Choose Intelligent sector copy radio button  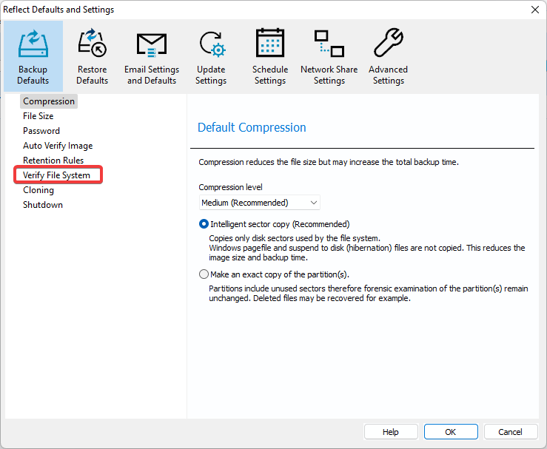pos(204,224)
